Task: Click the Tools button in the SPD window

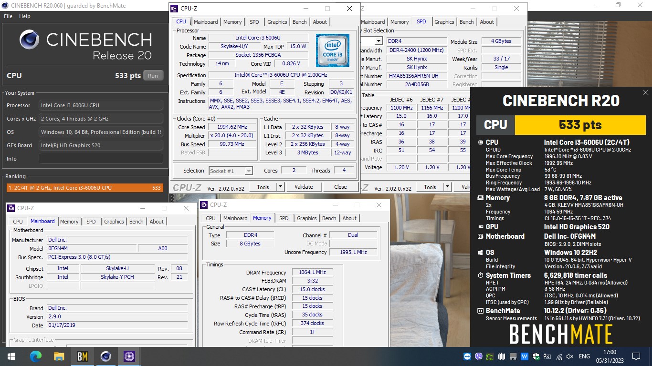Action: 430,187
